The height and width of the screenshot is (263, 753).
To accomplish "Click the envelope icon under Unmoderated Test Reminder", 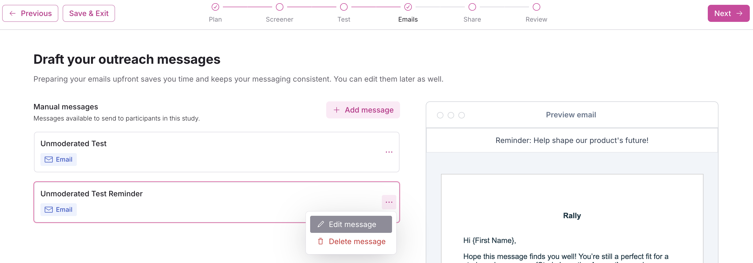I will [48, 210].
